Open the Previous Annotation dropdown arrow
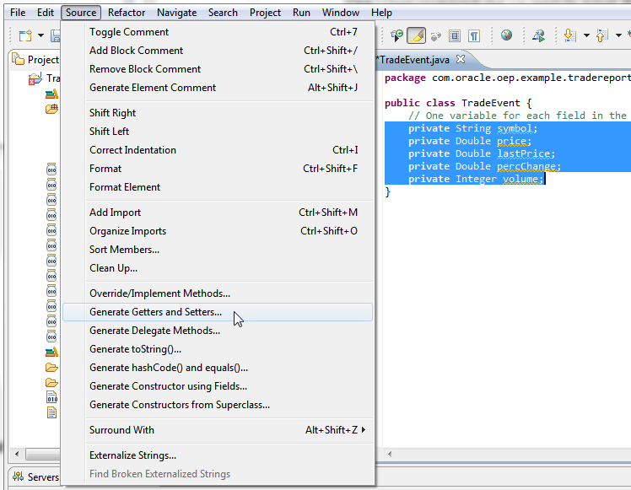 tap(618, 35)
